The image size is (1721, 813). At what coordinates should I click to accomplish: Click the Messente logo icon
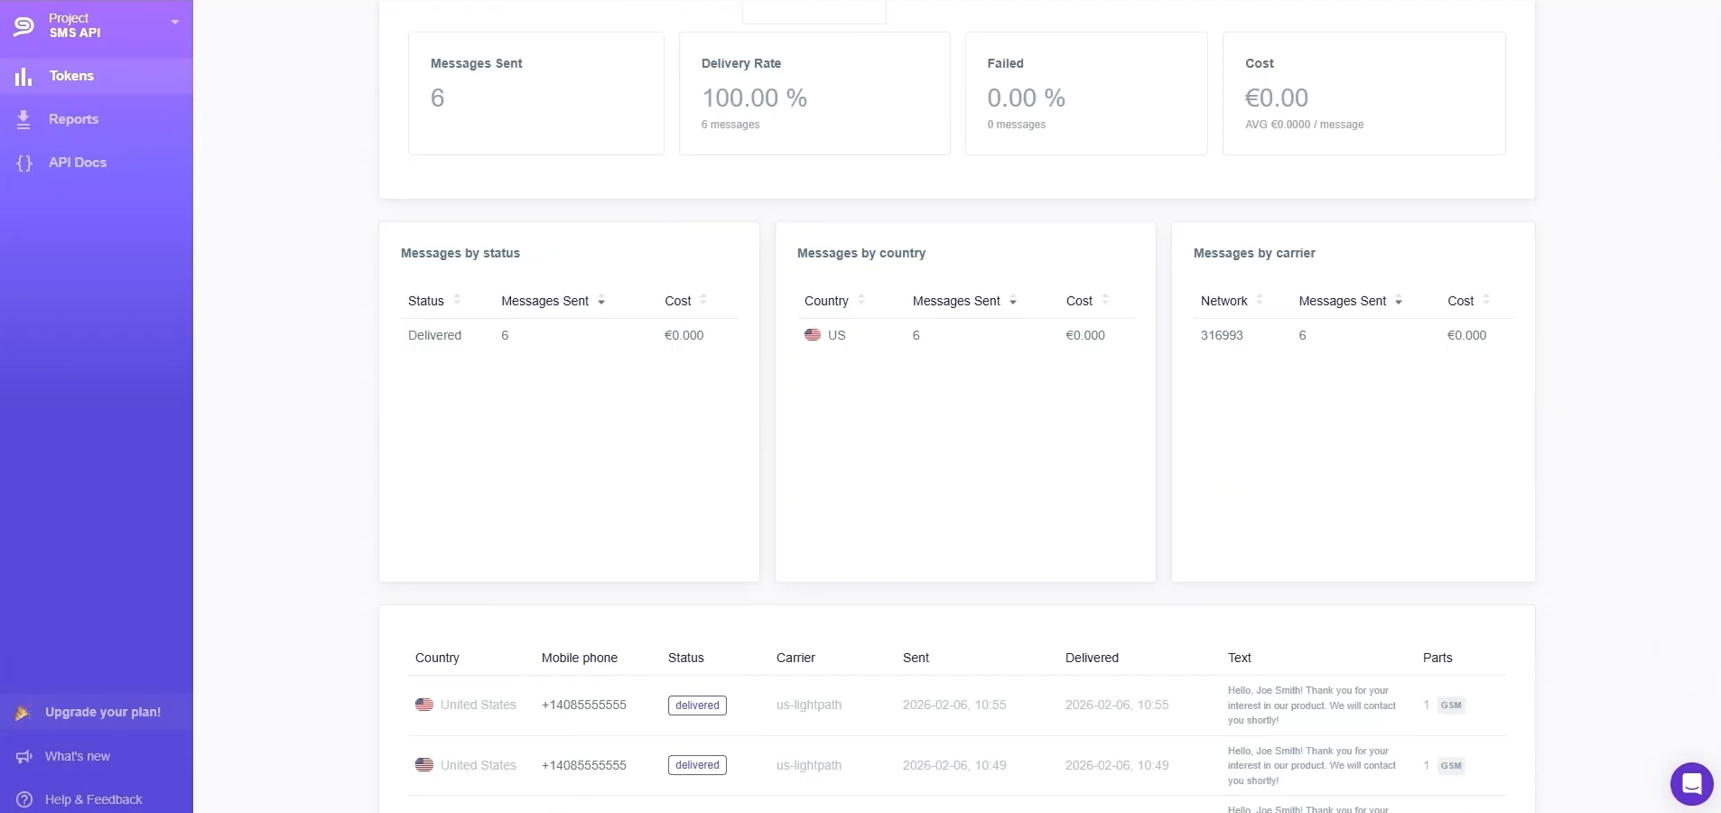click(x=23, y=25)
